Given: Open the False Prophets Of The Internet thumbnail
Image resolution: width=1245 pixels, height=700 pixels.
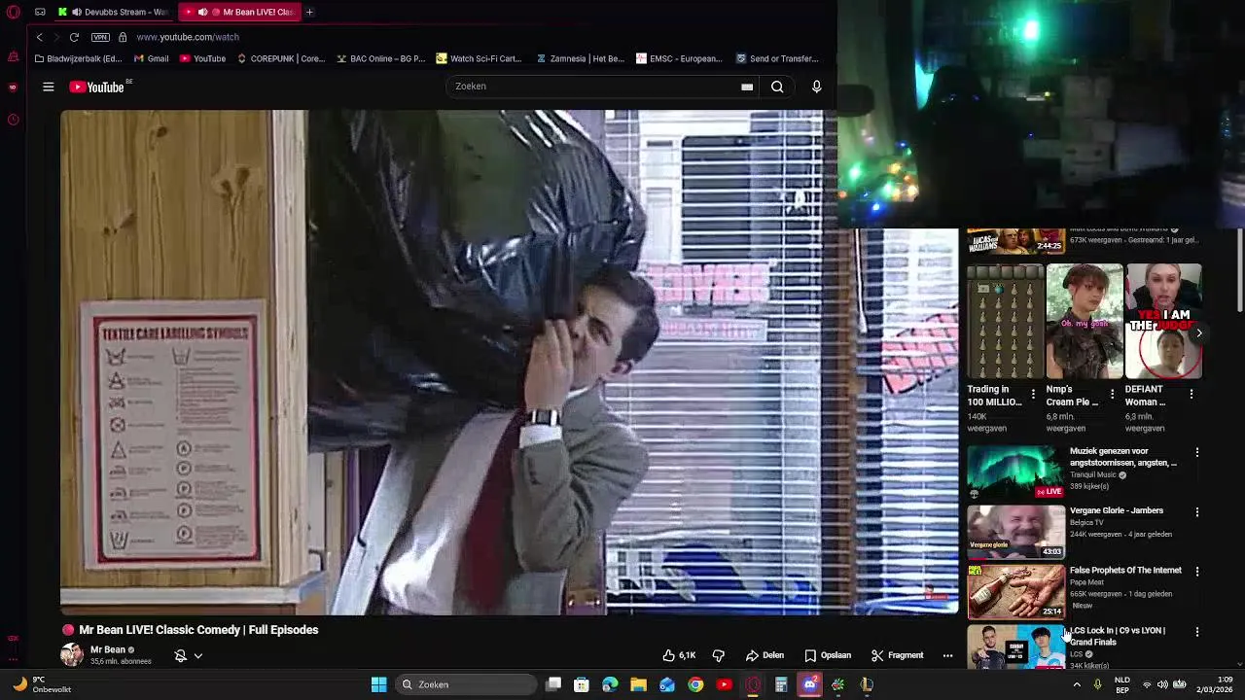Looking at the screenshot, I should coord(1015,591).
